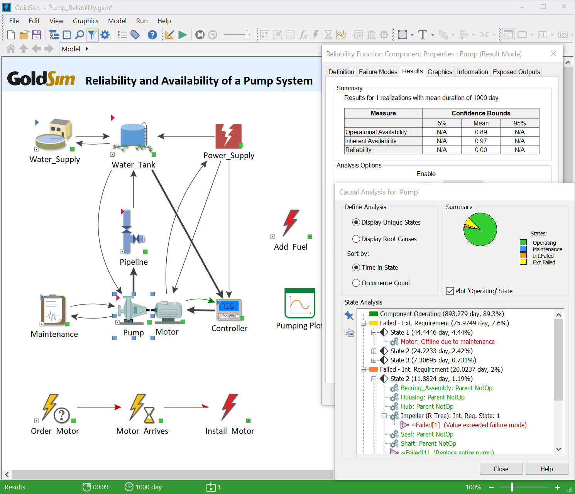The width and height of the screenshot is (575, 494).
Task: Click the Close button in Causal Analysis
Action: tap(501, 469)
